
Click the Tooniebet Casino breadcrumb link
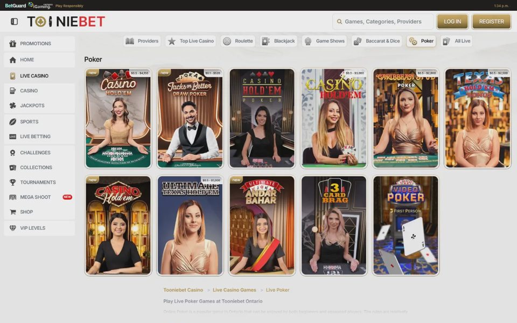pos(183,290)
